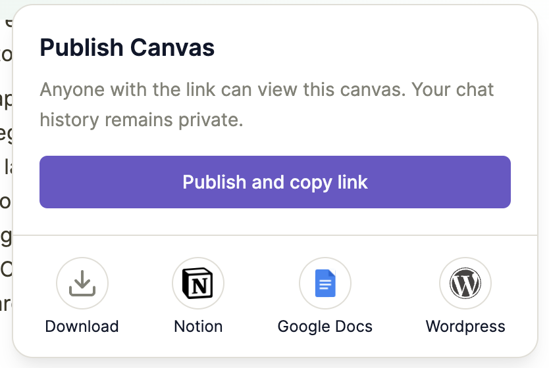Click the Publish and copy link button
The width and height of the screenshot is (549, 368).
click(275, 182)
